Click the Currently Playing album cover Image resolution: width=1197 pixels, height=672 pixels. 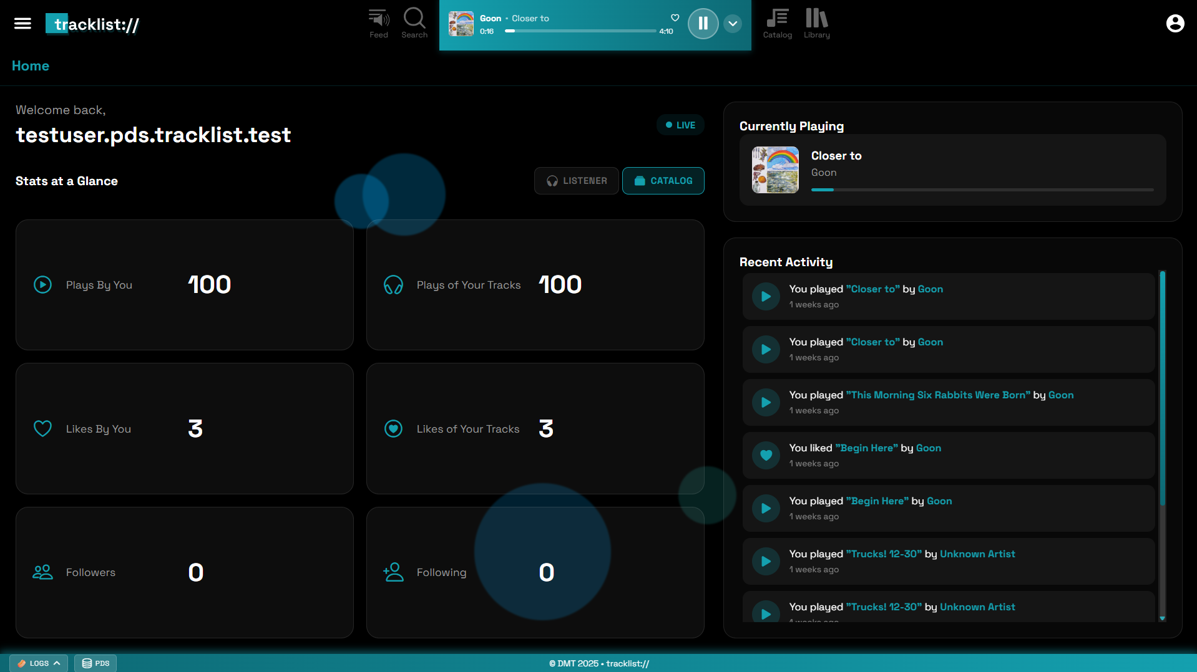coord(775,170)
